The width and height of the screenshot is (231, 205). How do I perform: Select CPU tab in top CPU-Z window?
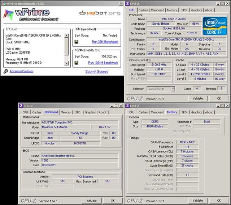pos(131,10)
